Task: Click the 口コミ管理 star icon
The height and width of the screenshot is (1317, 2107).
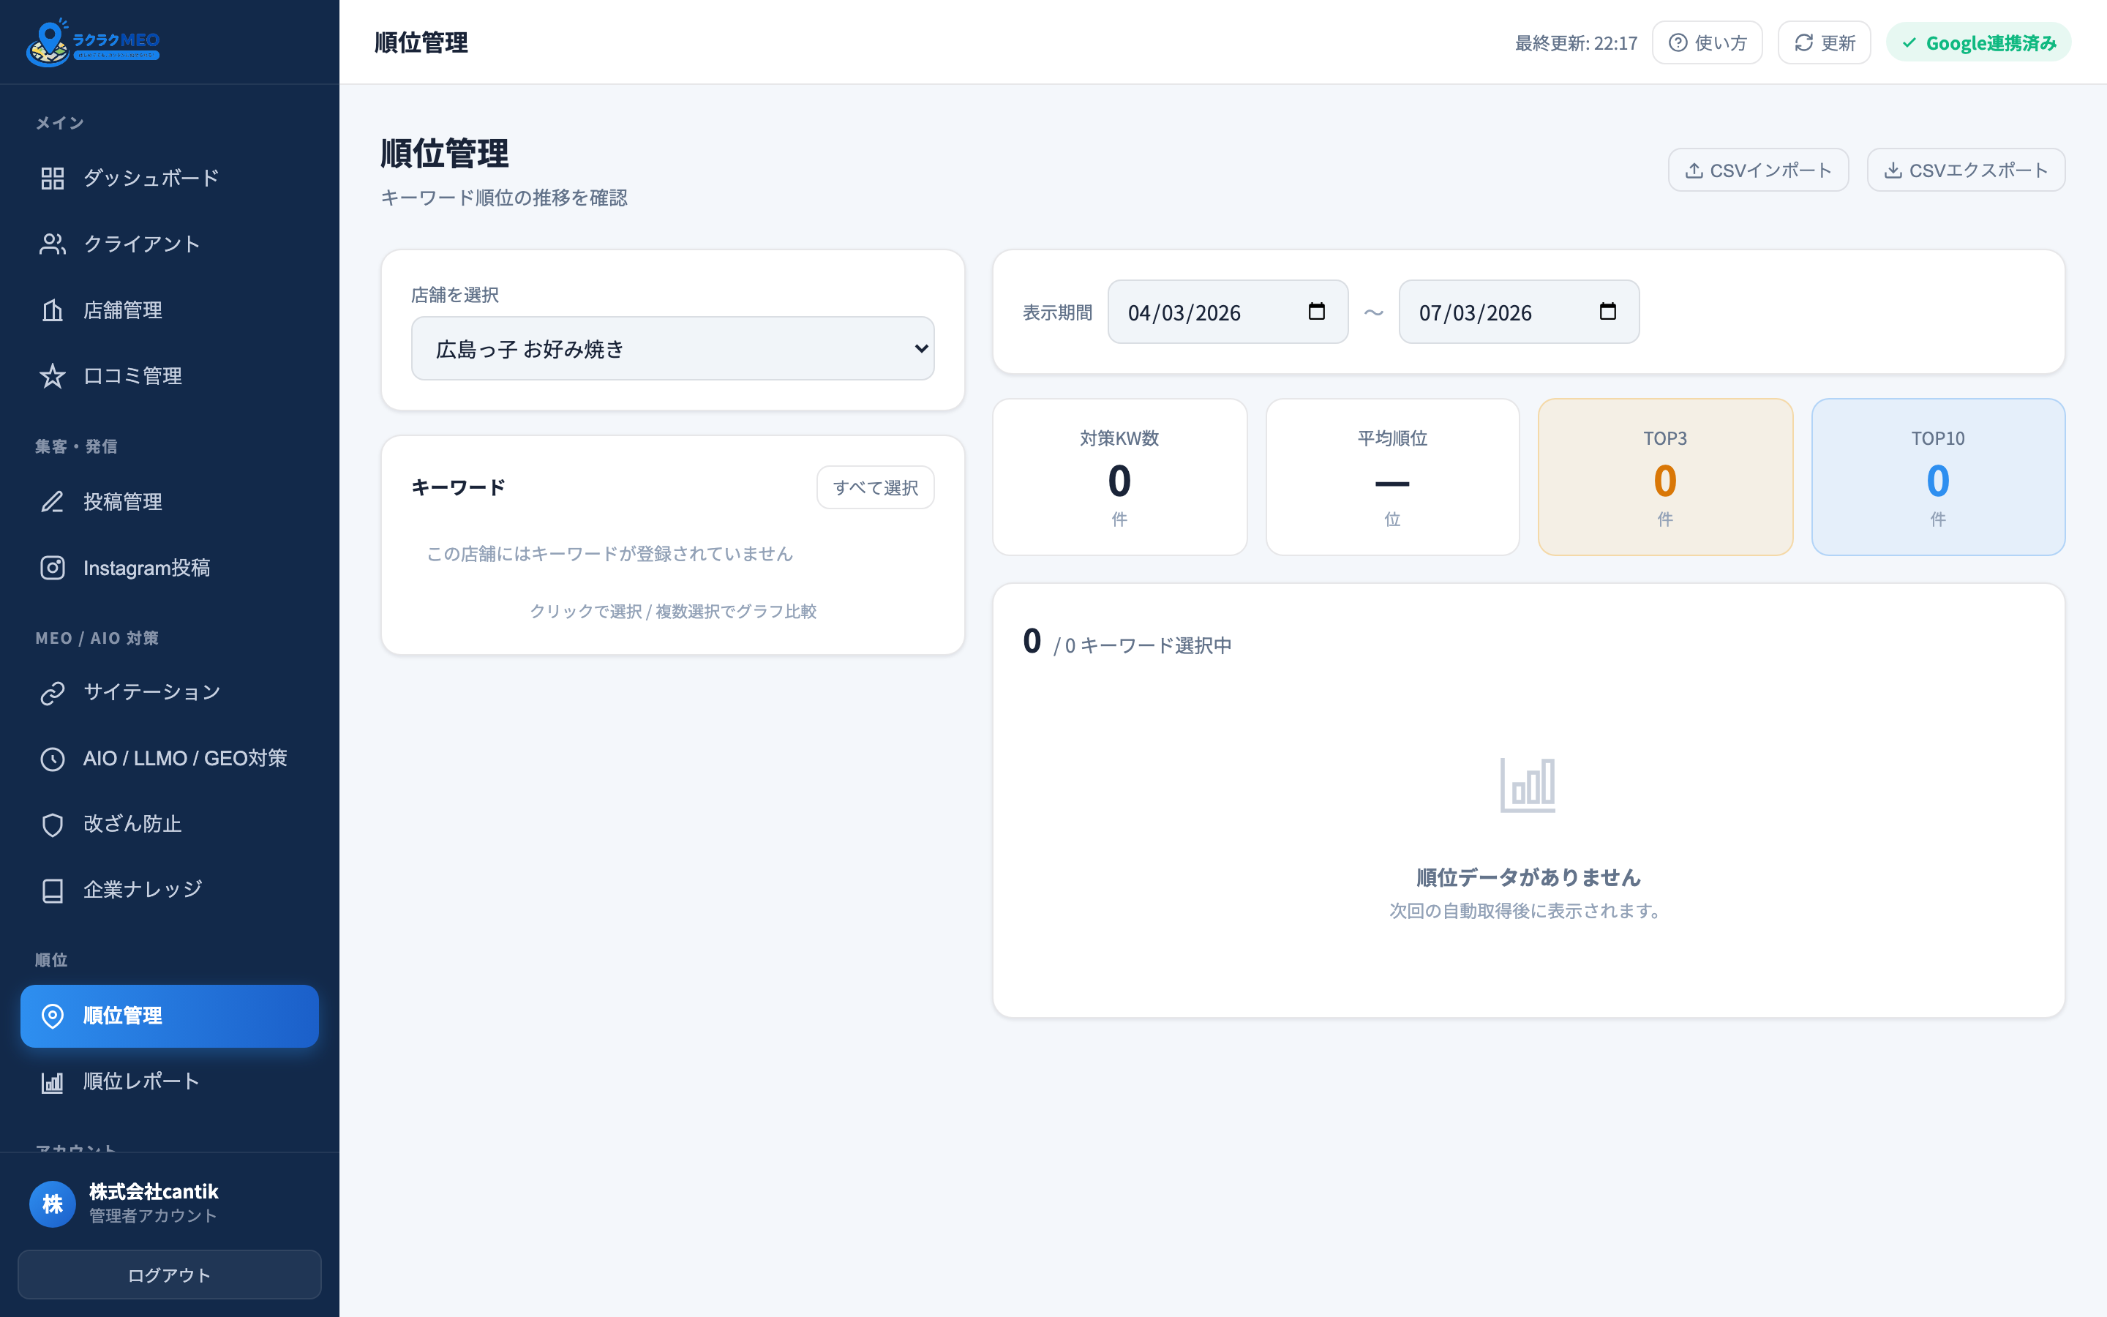Action: click(52, 376)
